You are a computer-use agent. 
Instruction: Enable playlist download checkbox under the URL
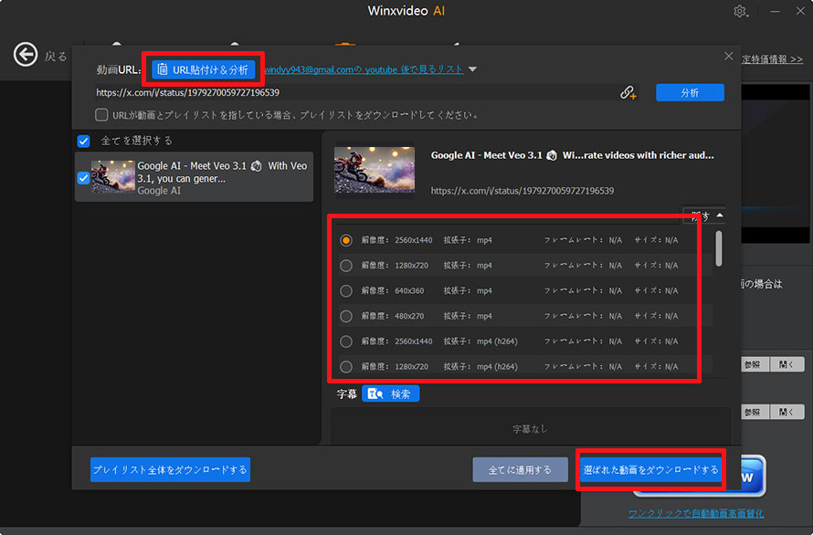coord(101,114)
